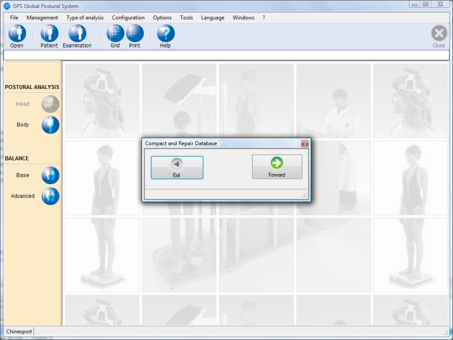The height and width of the screenshot is (340, 453).
Task: Open the Configuration menu
Action: 129,18
